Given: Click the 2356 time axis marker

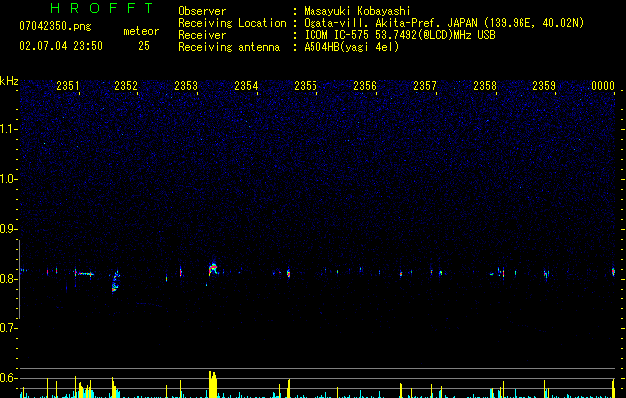Looking at the screenshot, I should pyautogui.click(x=365, y=85).
